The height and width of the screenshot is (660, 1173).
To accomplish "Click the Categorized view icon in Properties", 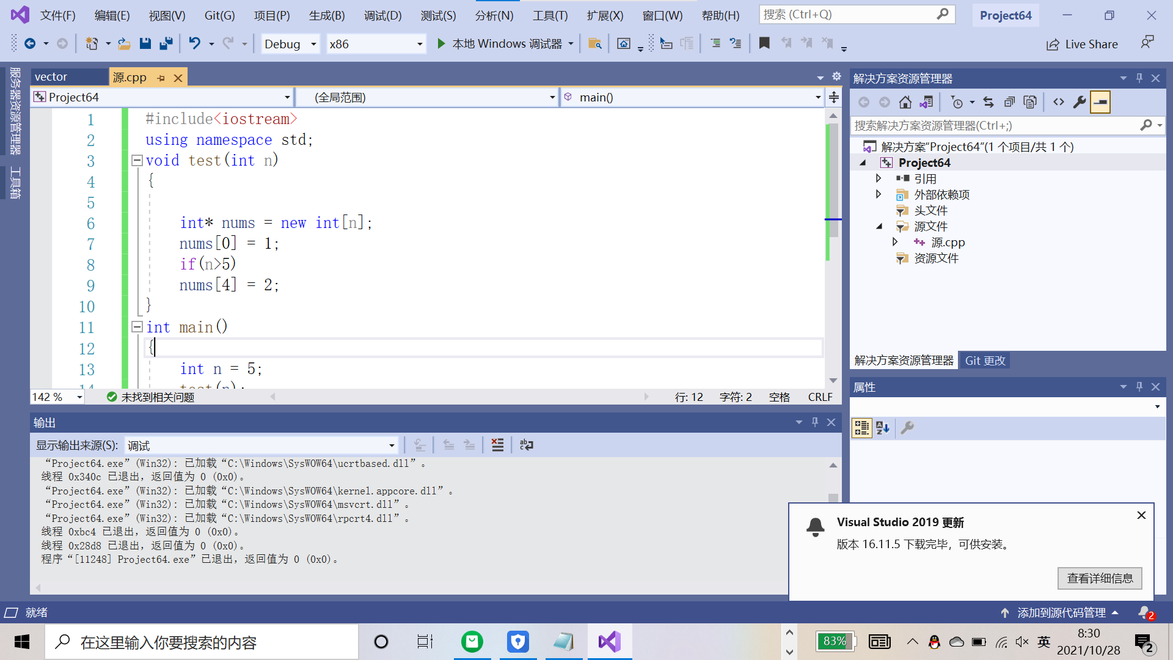I will 861,428.
